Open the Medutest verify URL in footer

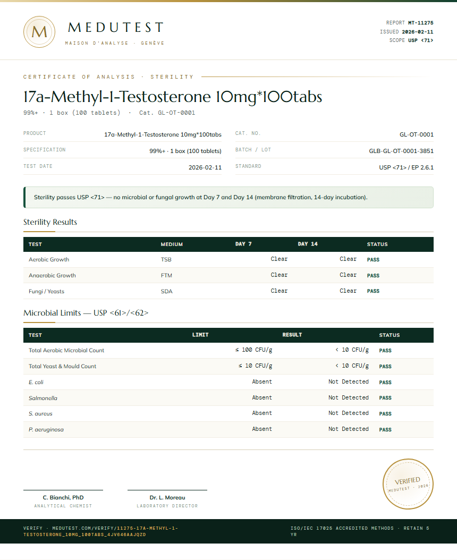[x=100, y=531]
